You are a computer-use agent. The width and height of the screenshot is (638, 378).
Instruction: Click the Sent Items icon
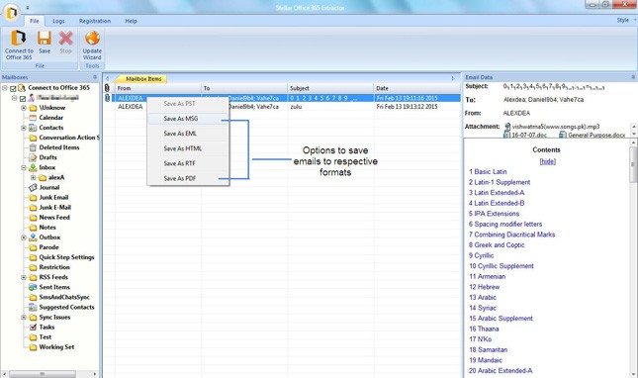pyautogui.click(x=33, y=287)
